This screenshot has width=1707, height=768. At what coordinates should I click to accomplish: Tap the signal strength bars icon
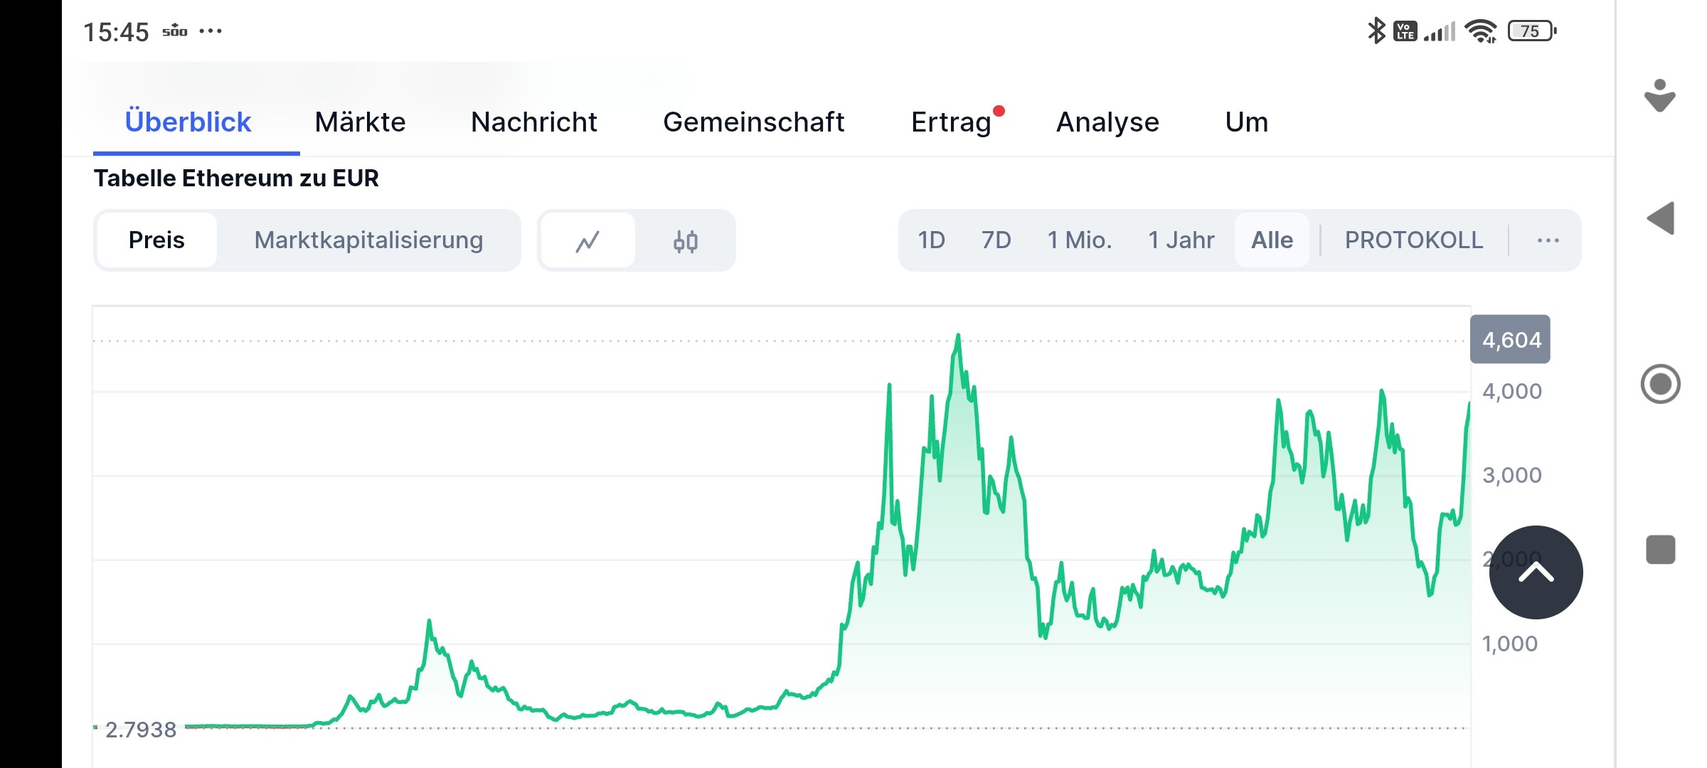click(x=1440, y=31)
